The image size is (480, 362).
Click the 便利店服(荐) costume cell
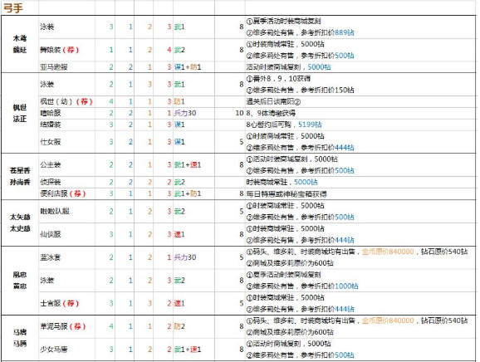66,193
